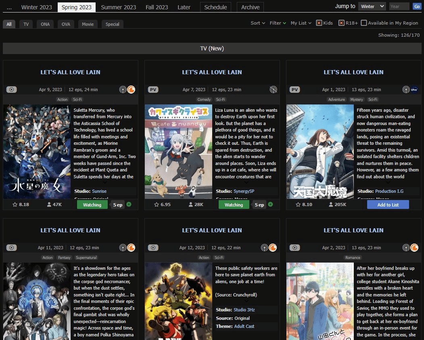Image resolution: width=424 pixels, height=340 pixels.
Task: Click Crunchyroll icon on Apr 9 card
Action: point(132,90)
